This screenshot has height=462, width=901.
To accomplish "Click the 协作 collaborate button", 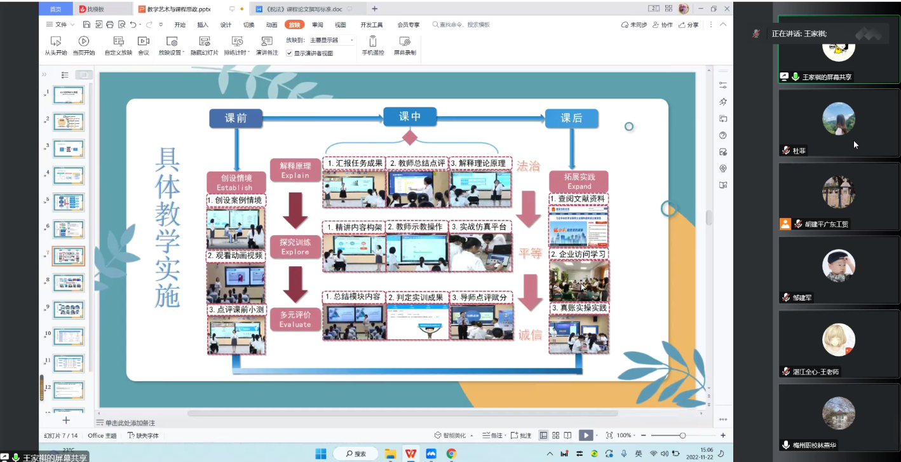I will 663,25.
